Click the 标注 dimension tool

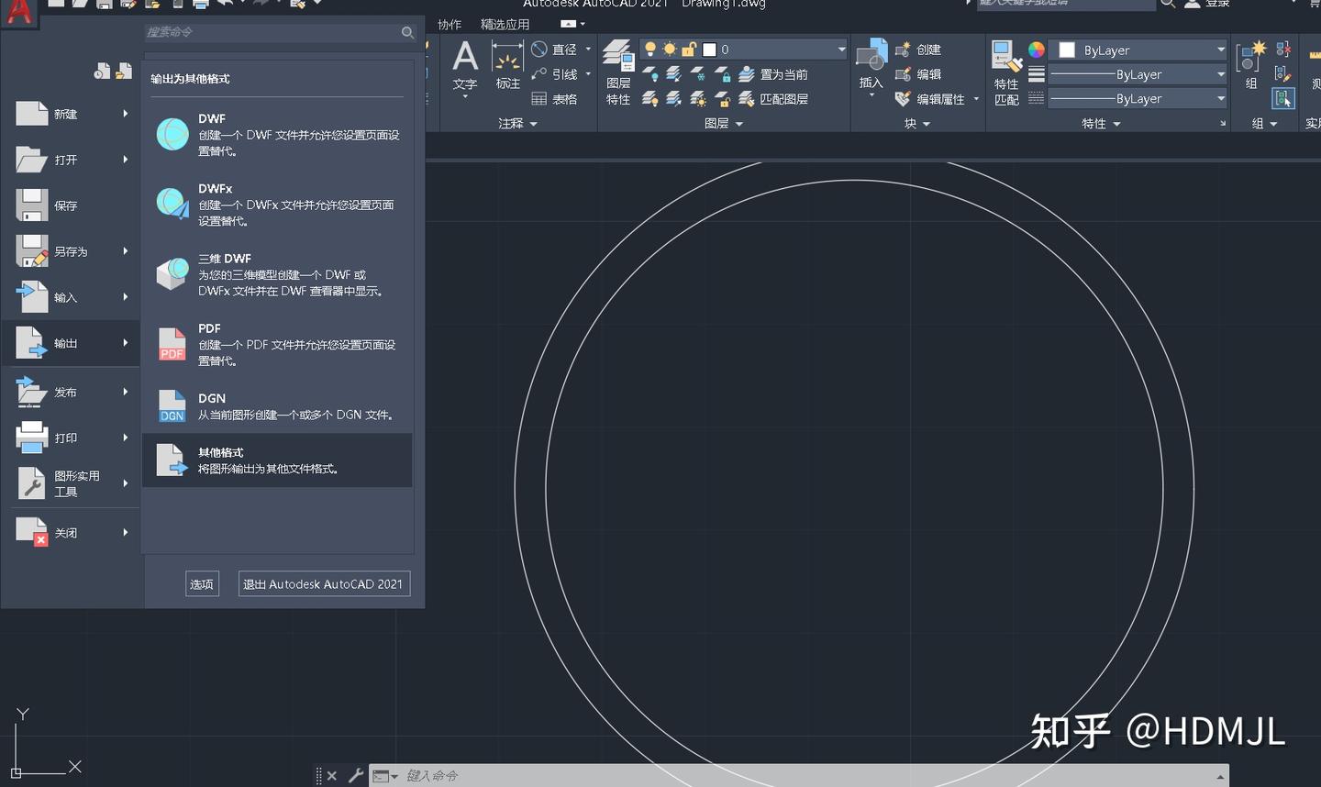coord(507,66)
